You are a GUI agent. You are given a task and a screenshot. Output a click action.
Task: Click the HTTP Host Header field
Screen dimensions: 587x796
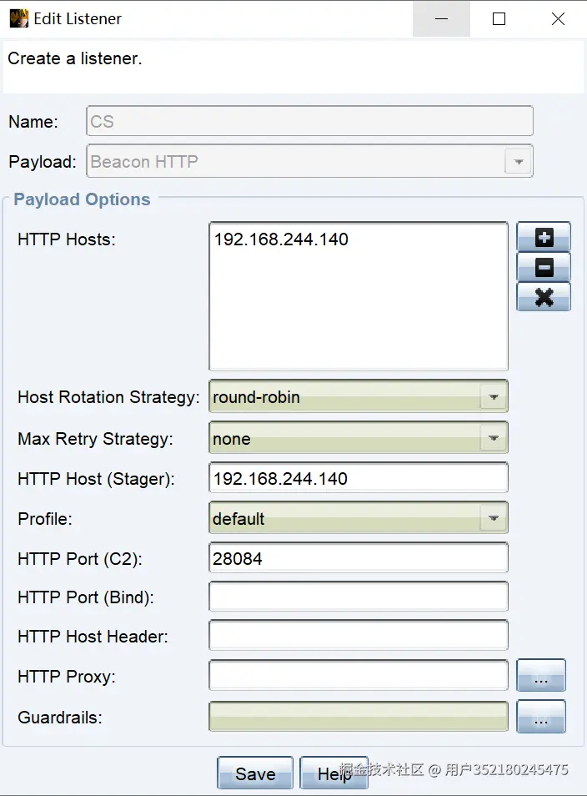(x=359, y=636)
